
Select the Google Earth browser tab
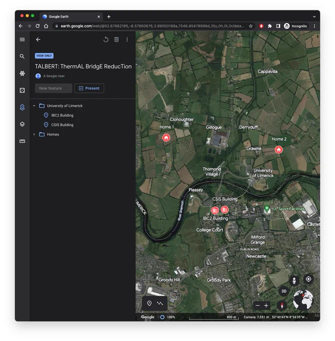(x=71, y=17)
